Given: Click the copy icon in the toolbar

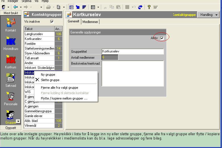Looking at the screenshot, I should [x=112, y=7].
